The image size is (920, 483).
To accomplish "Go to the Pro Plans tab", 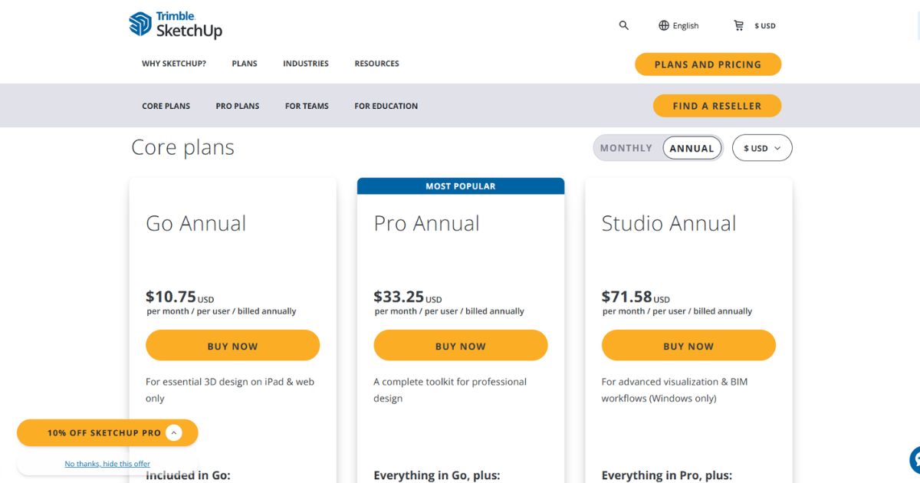I will (x=238, y=106).
